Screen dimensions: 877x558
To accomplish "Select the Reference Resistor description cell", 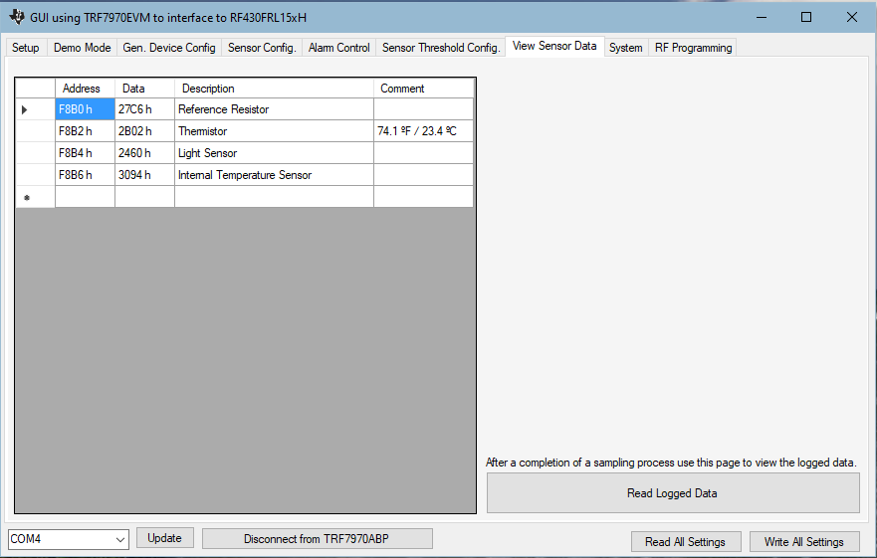I will pyautogui.click(x=274, y=109).
